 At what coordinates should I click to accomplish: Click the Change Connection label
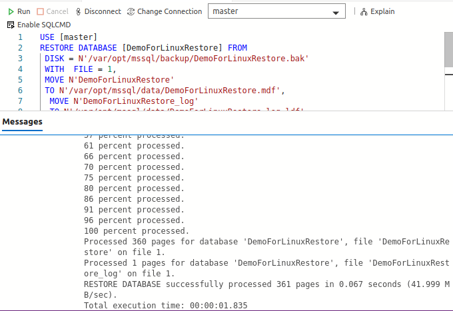click(169, 11)
